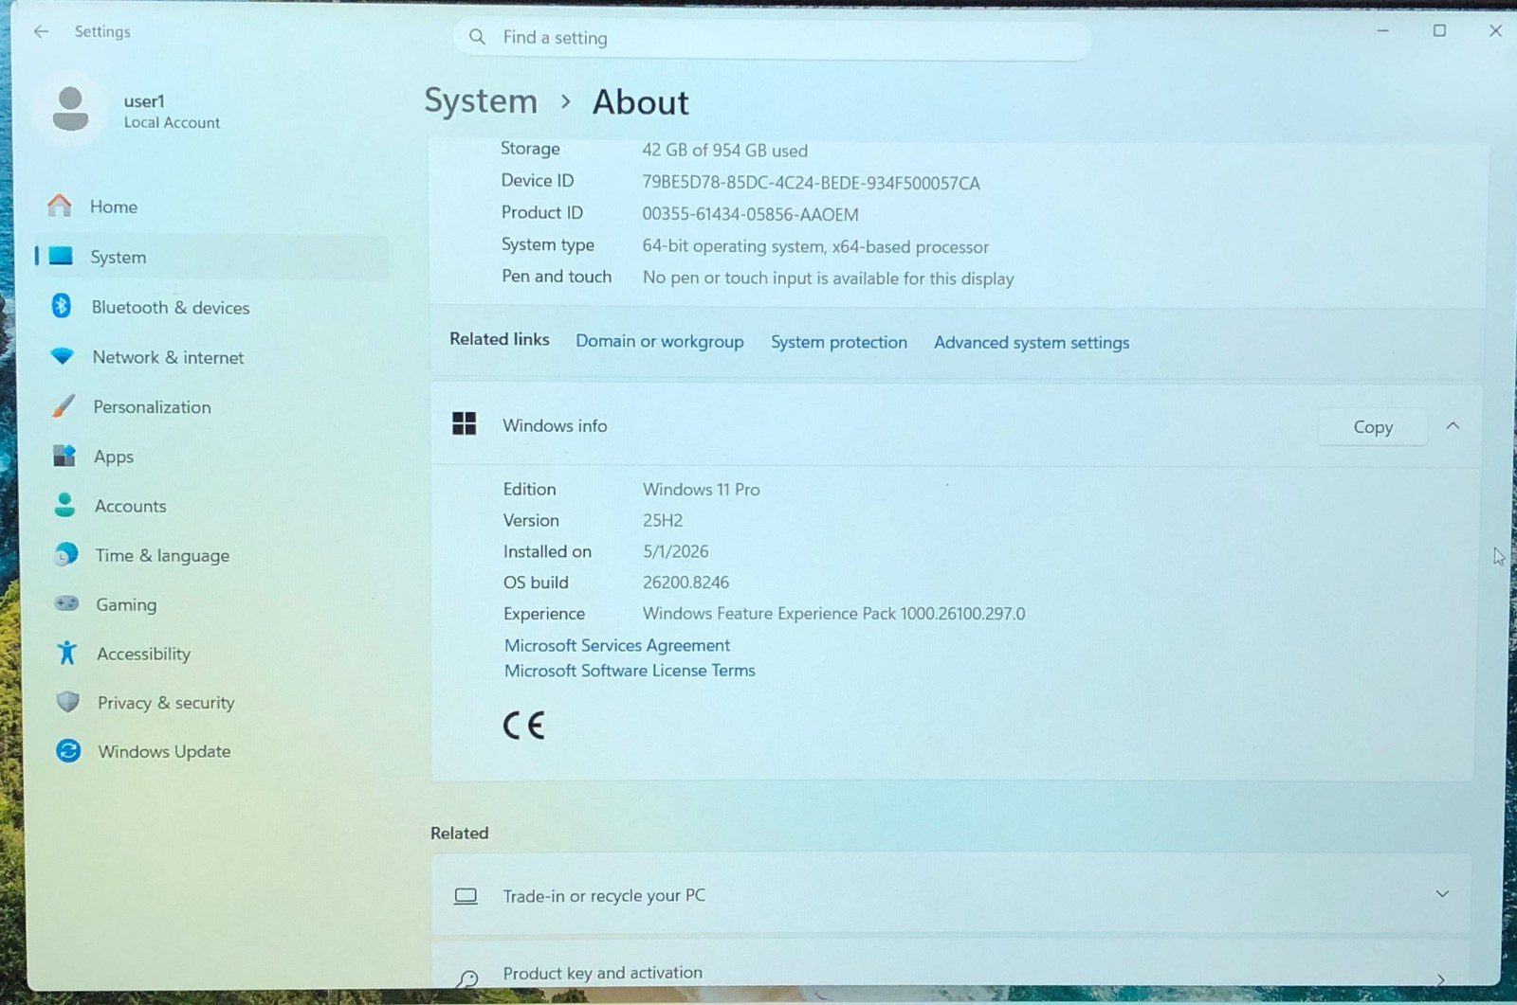
Task: Open the Domain or workgroup link
Action: click(x=660, y=341)
